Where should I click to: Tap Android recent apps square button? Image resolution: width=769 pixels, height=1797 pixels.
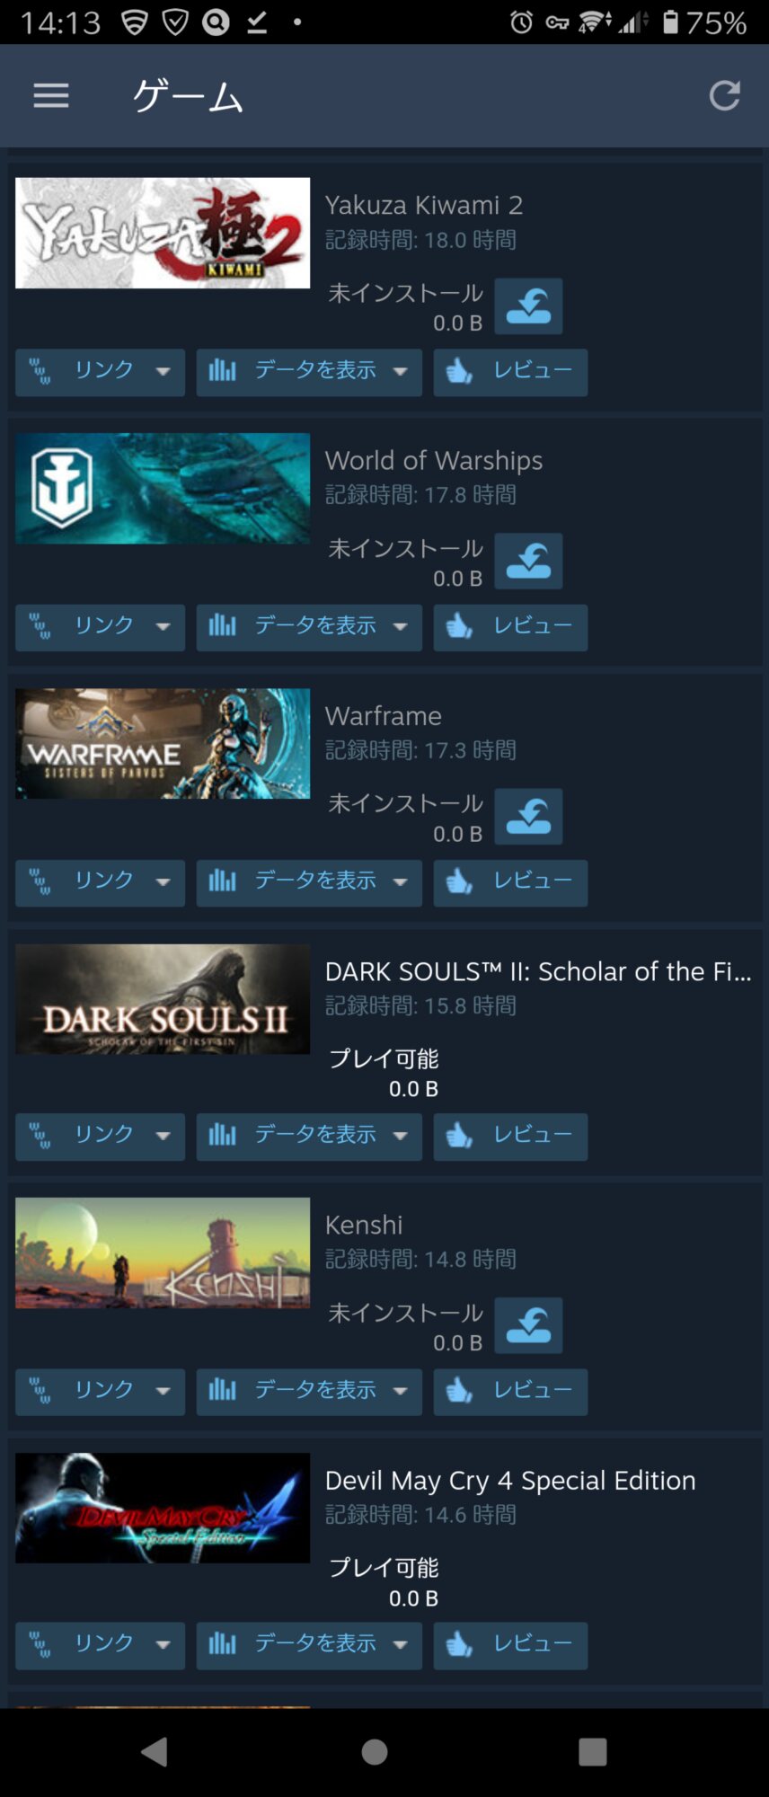(593, 1751)
